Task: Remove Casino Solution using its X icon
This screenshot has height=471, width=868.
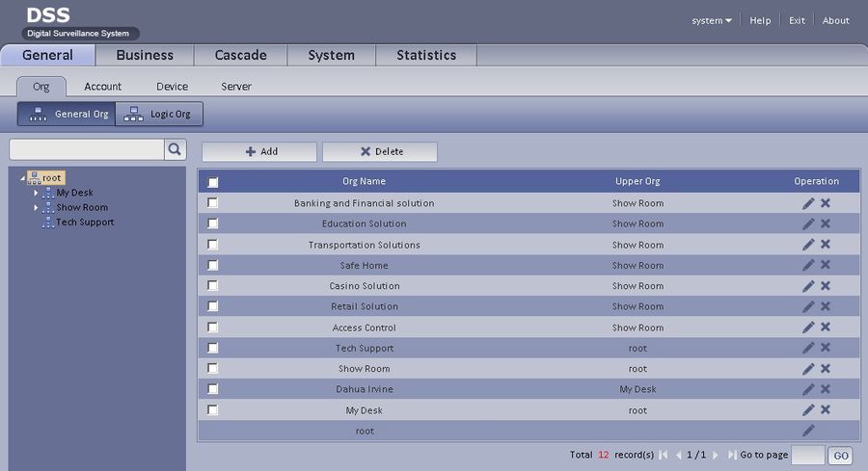Action: [826, 286]
